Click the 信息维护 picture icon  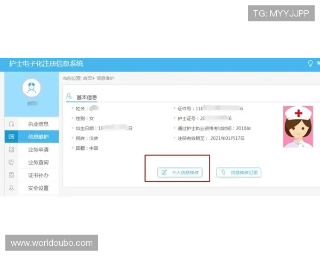point(11,137)
